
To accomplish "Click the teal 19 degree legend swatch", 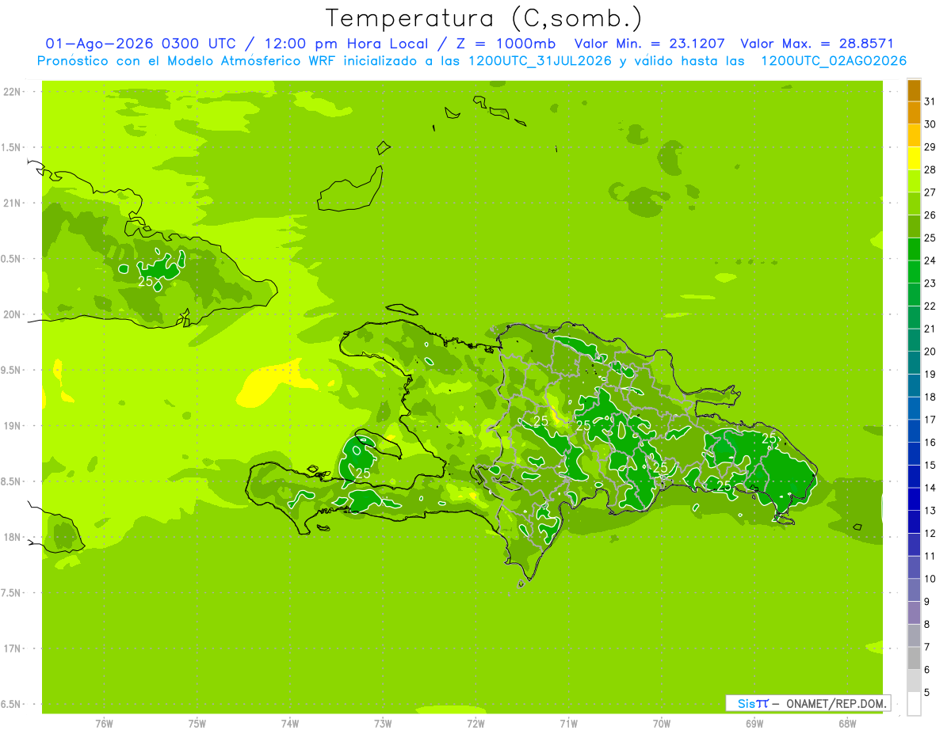I will pos(914,363).
